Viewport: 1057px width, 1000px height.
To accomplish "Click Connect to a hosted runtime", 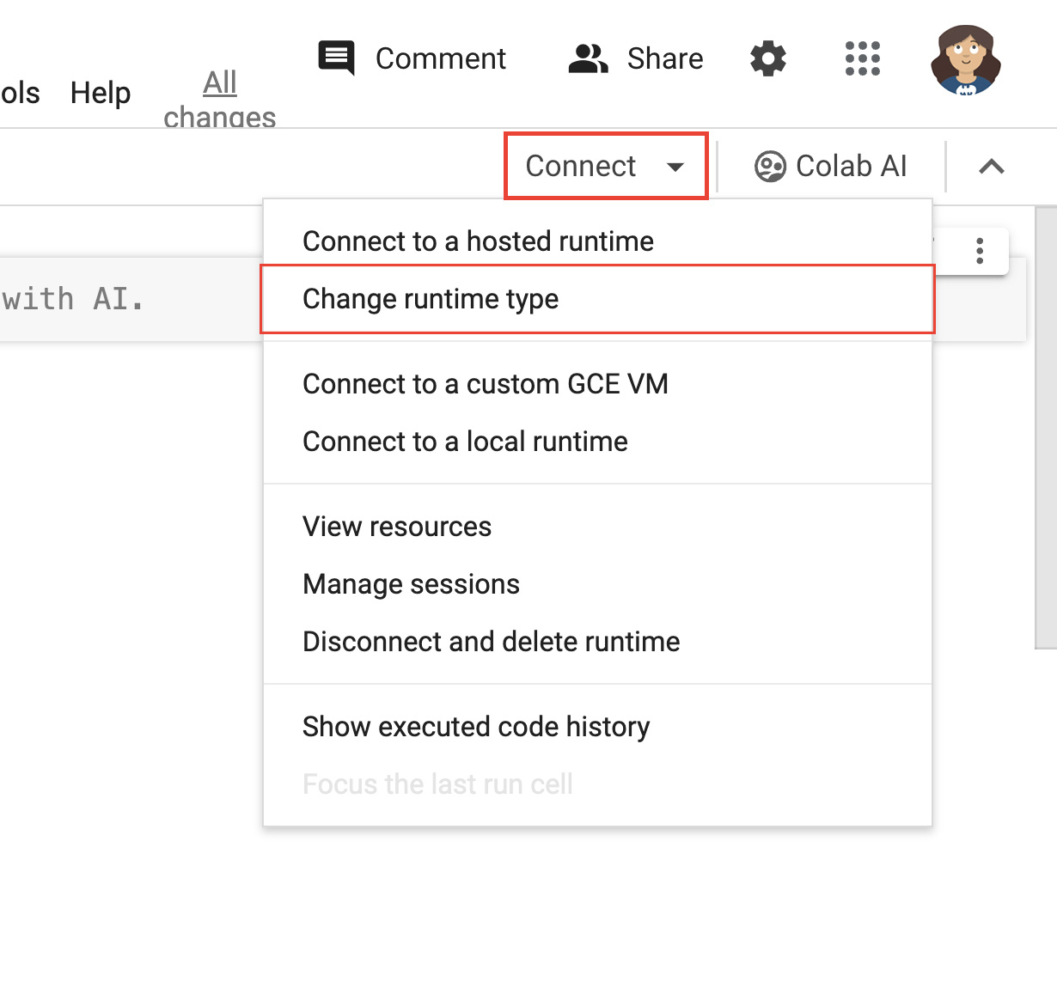I will (477, 241).
